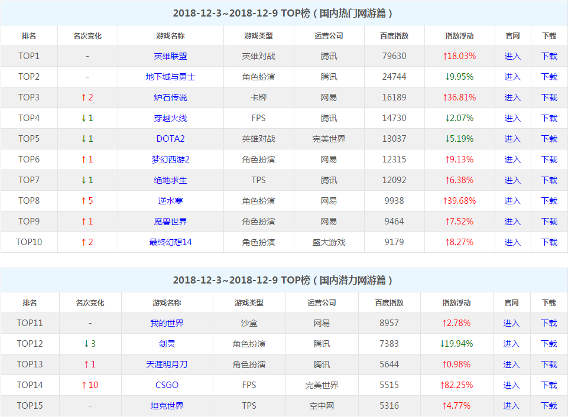Click 进入 in the 梦幻西游2 row
Image resolution: width=568 pixels, height=417 pixels.
(x=512, y=159)
